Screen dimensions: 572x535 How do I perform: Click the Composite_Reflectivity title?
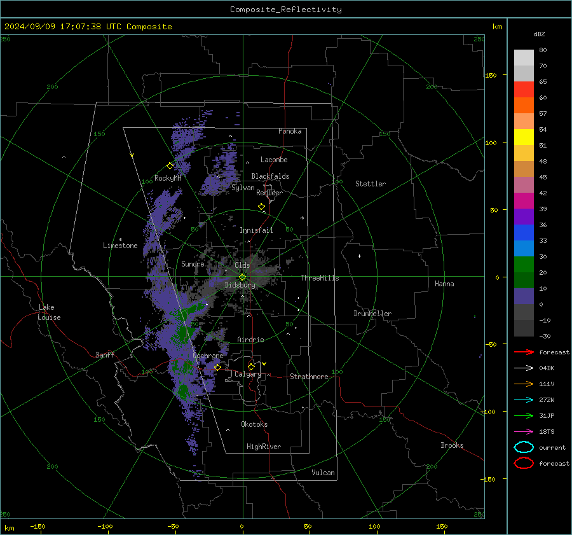click(x=285, y=10)
